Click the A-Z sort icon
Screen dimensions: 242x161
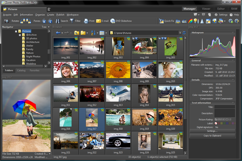point(94,33)
